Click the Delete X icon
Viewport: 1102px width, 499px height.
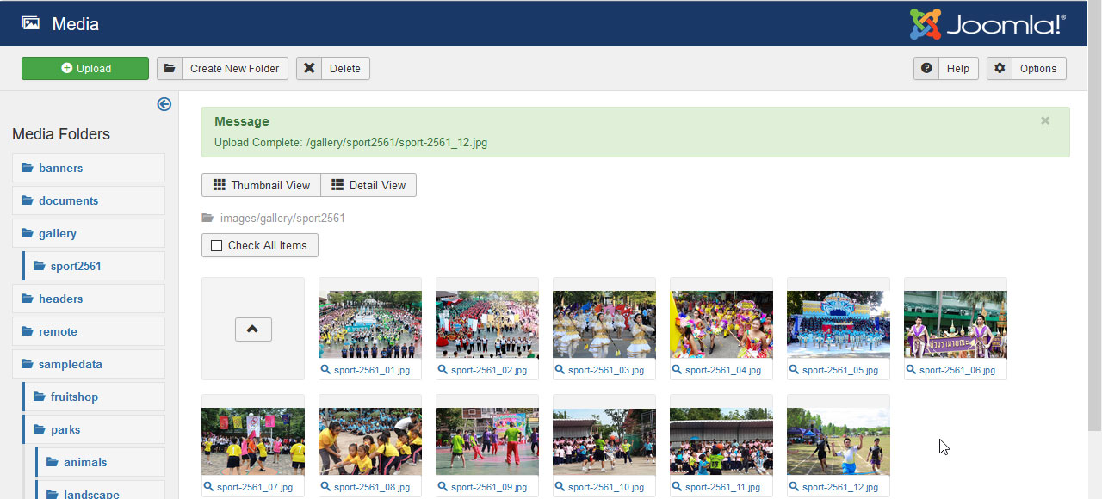point(309,69)
